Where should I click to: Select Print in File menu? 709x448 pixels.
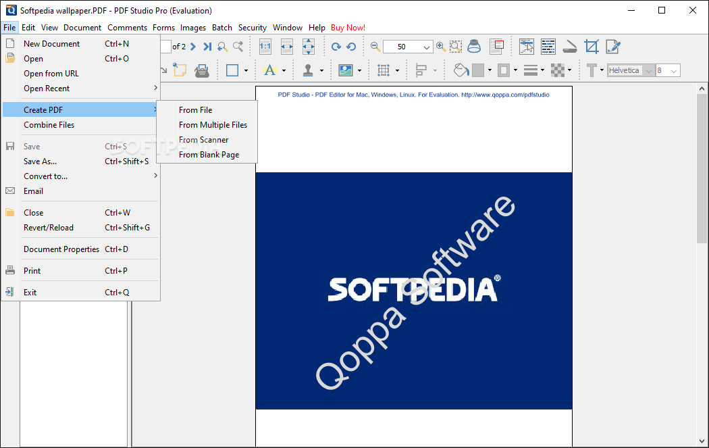(81, 270)
